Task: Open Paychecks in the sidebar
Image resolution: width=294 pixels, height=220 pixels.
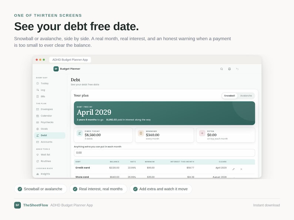Action: point(50,122)
